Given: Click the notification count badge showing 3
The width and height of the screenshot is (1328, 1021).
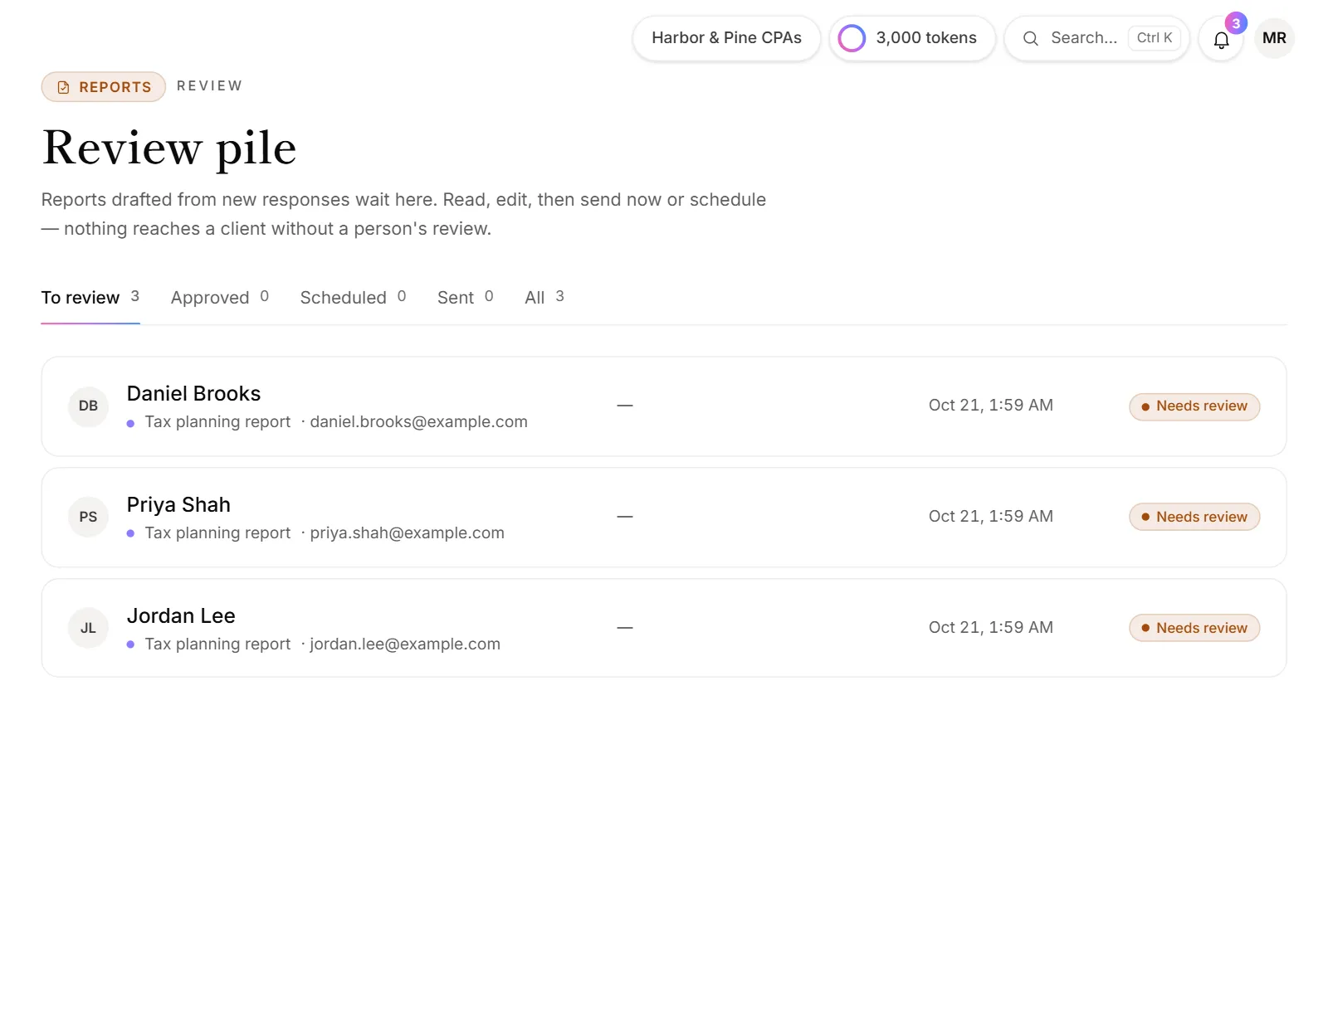Looking at the screenshot, I should click(1236, 23).
